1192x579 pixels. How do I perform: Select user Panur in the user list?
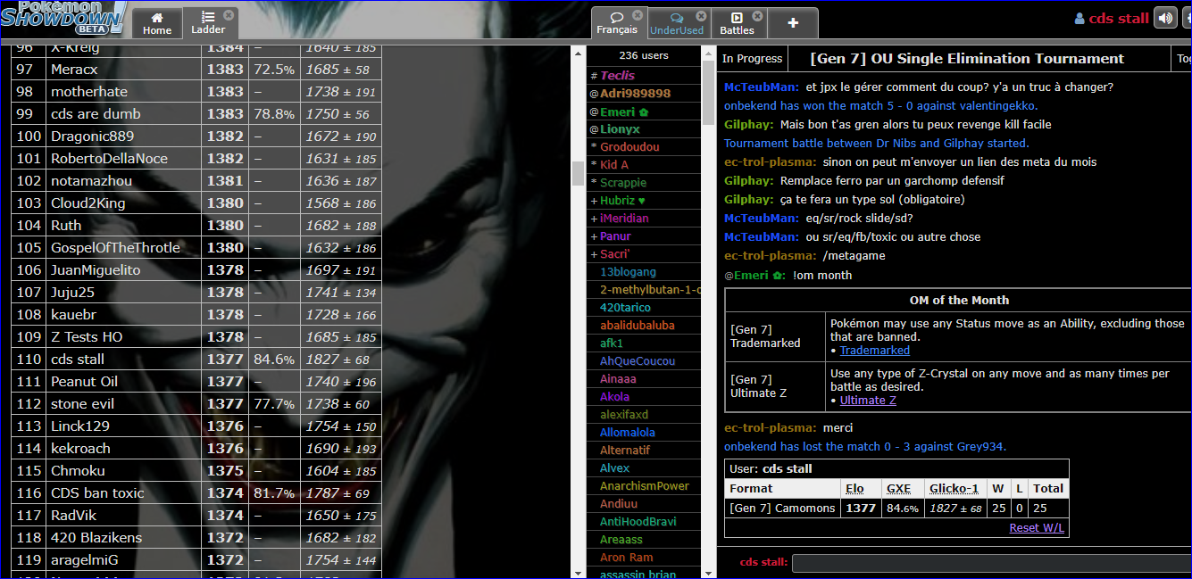pos(643,236)
